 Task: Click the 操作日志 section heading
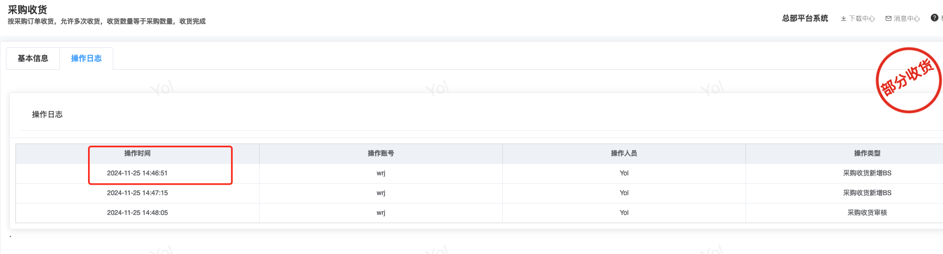[x=47, y=114]
